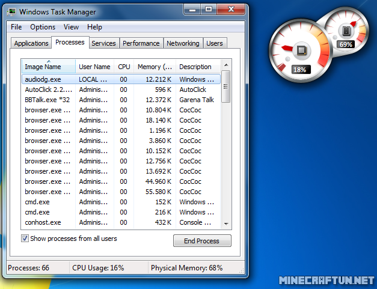Click the scrollbar down arrow
This screenshot has width=377, height=289.
226,224
